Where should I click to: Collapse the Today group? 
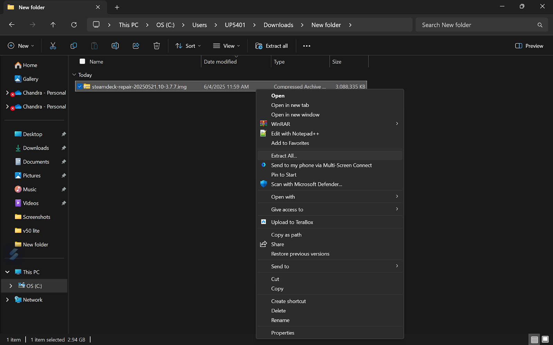point(74,75)
